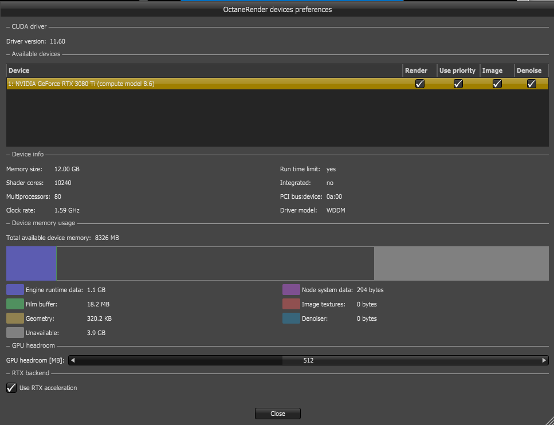Image resolution: width=554 pixels, height=425 pixels.
Task: Click the Unavailable 3.9 GB value
Action: point(96,333)
